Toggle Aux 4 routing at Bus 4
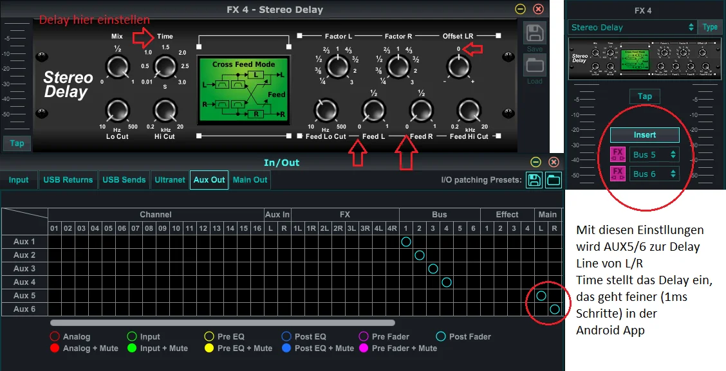 click(x=446, y=282)
